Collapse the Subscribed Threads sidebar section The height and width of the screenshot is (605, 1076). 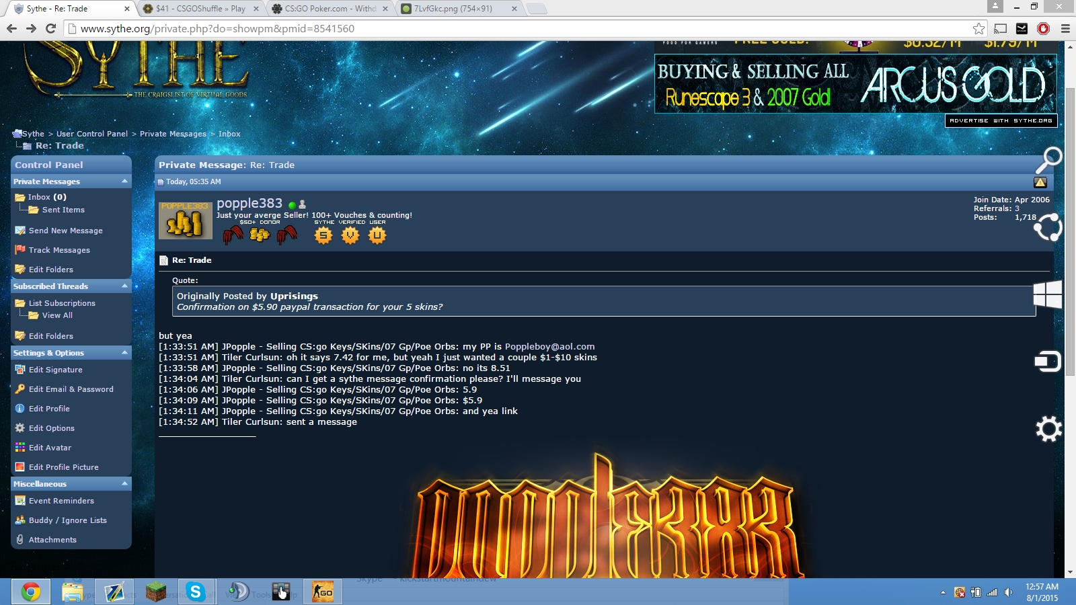click(x=124, y=286)
